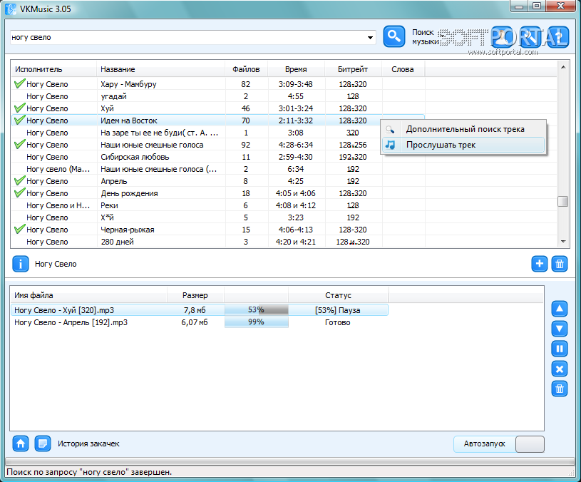Click the plus icon to add track

click(540, 264)
